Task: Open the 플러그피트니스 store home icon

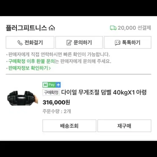Action: point(52,28)
